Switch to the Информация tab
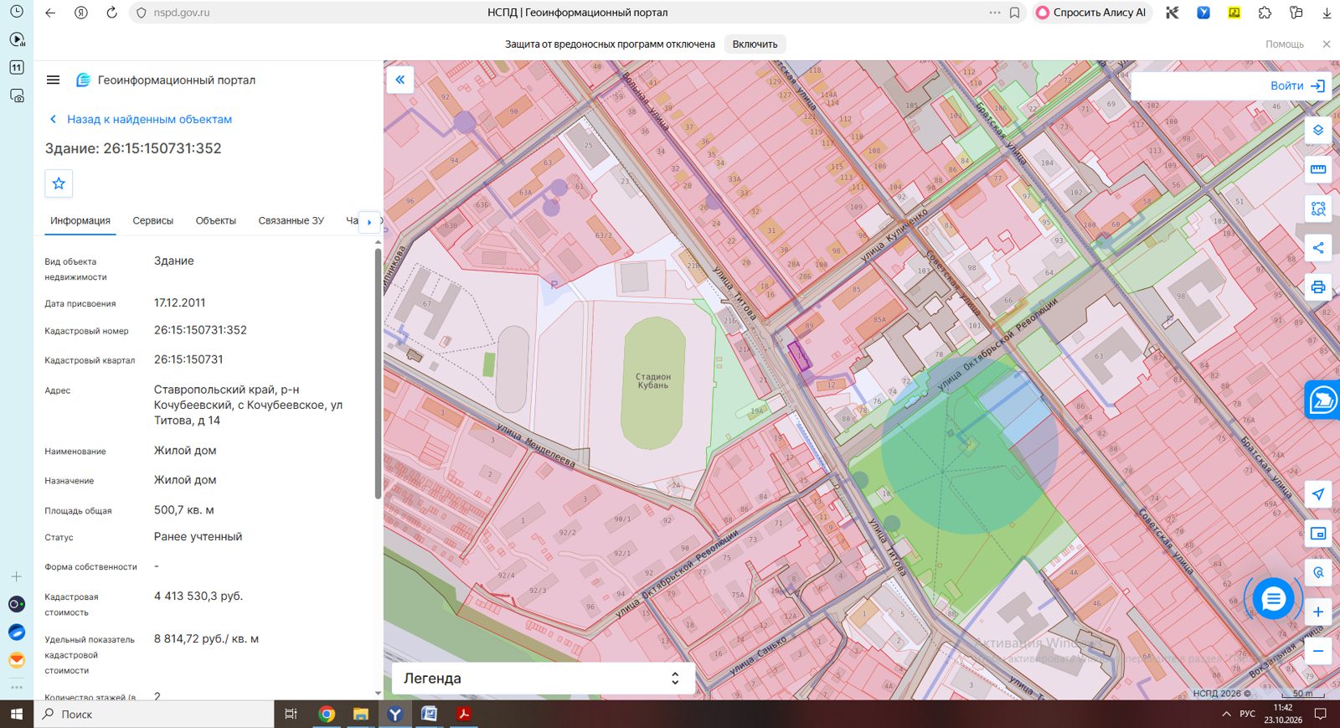 [x=80, y=221]
